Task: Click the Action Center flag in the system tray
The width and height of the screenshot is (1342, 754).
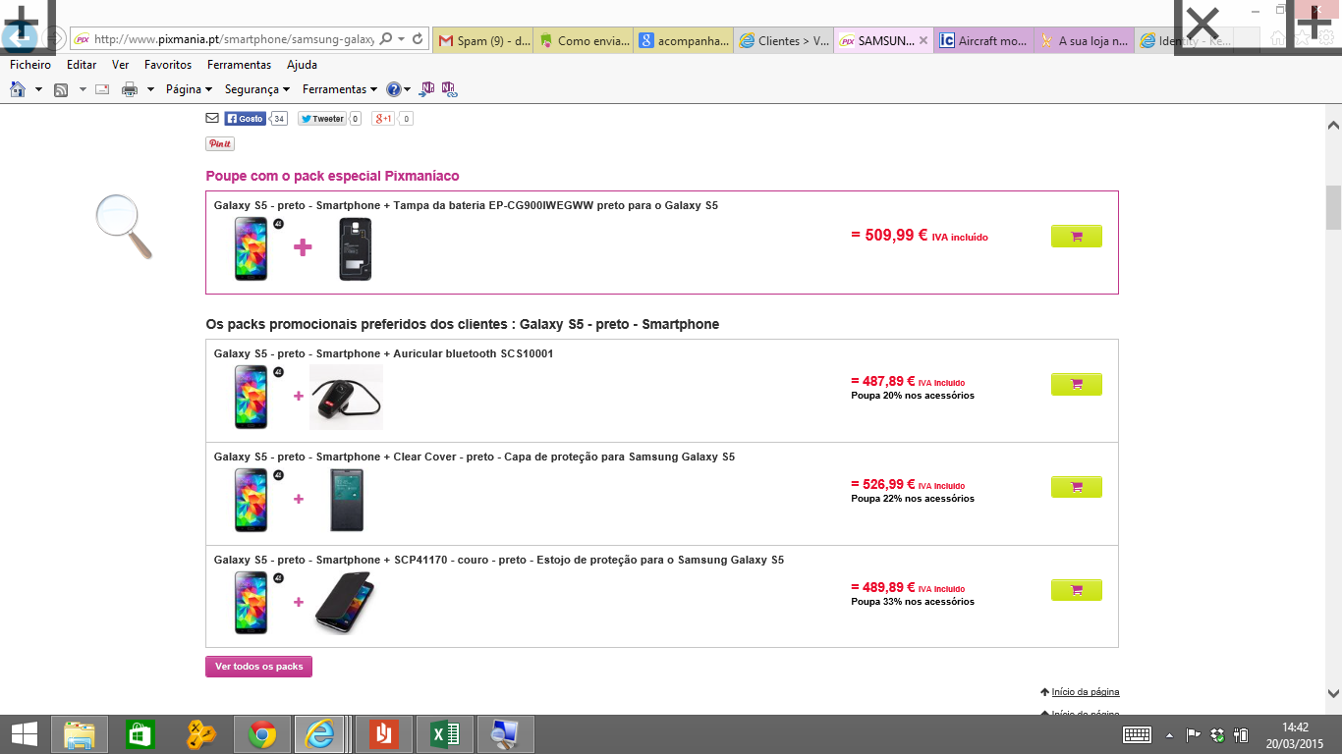Action: tap(1194, 734)
